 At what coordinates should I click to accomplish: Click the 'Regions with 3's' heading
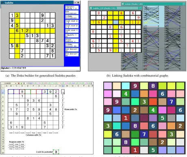pyautogui.click(x=17, y=142)
